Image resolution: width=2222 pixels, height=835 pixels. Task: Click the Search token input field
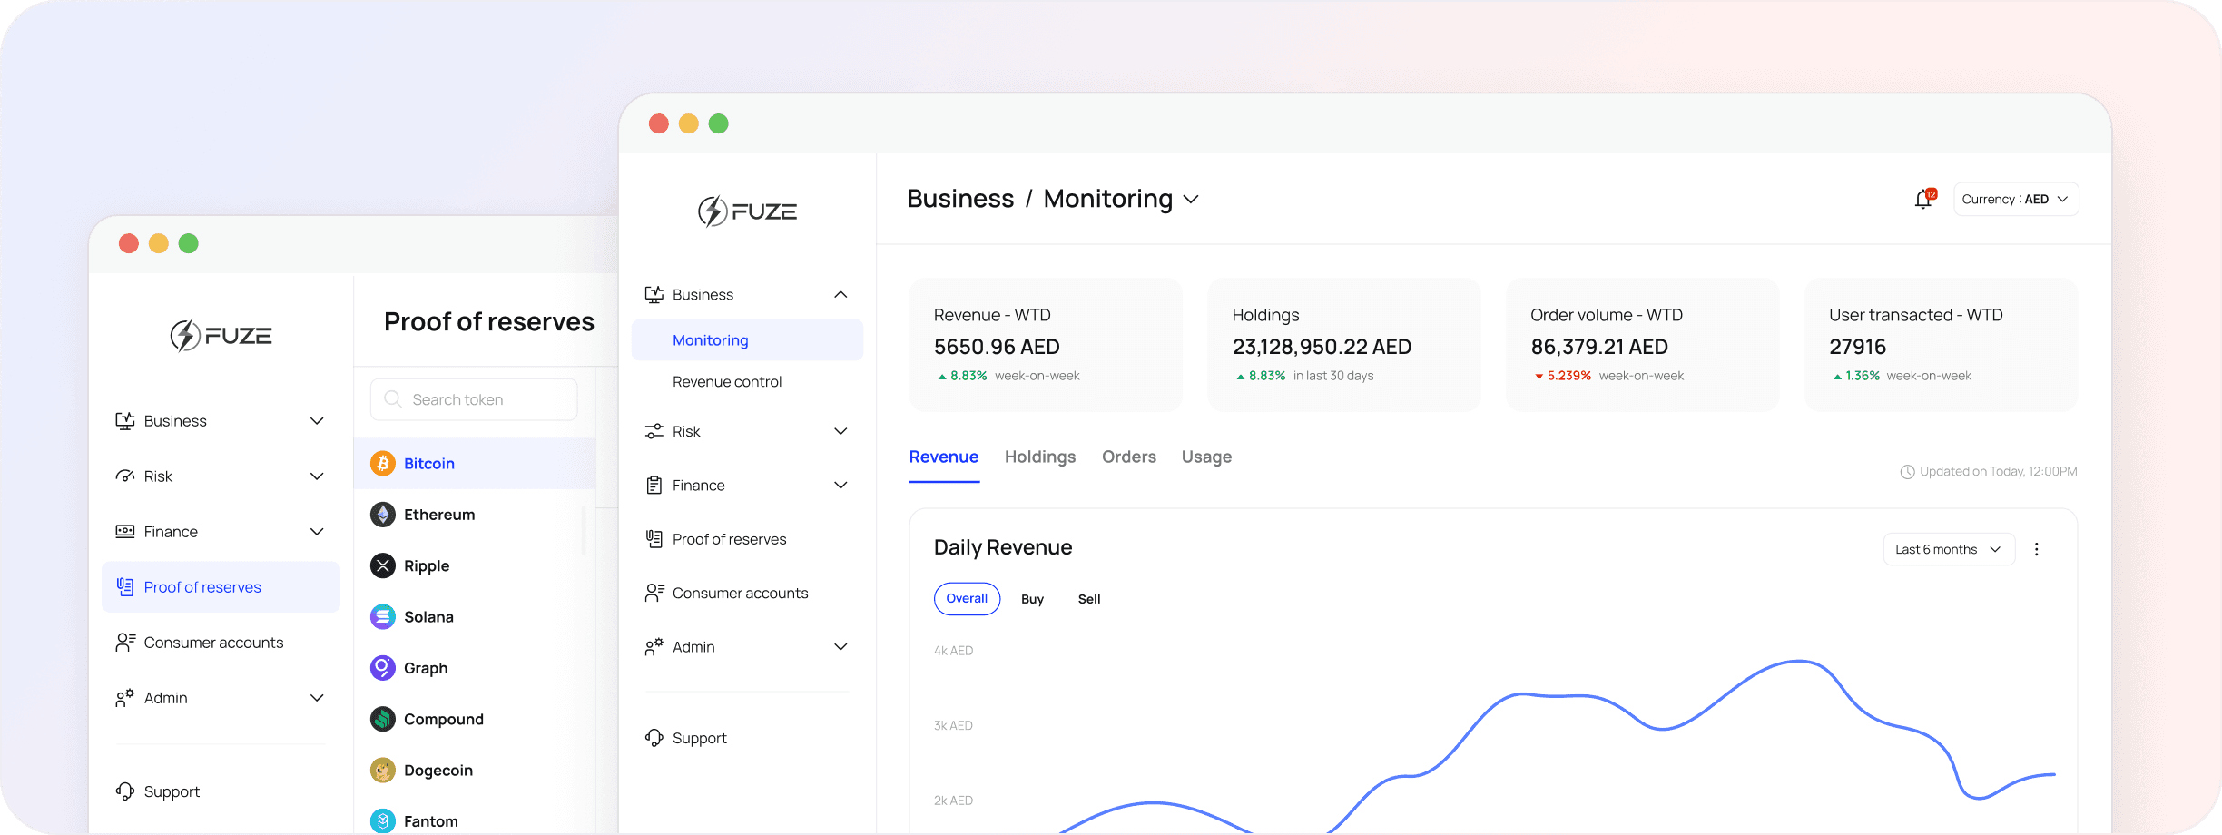click(x=474, y=399)
